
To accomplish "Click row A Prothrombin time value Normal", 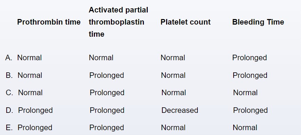I will click(30, 58).
